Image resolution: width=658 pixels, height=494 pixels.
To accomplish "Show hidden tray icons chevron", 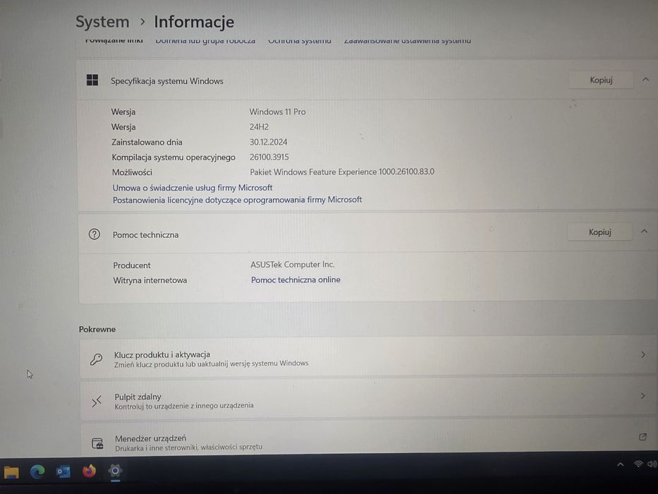I will [620, 464].
